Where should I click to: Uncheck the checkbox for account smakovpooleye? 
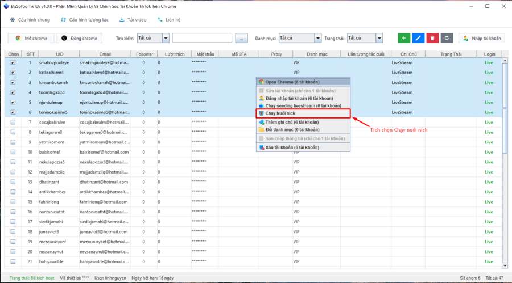click(13, 63)
